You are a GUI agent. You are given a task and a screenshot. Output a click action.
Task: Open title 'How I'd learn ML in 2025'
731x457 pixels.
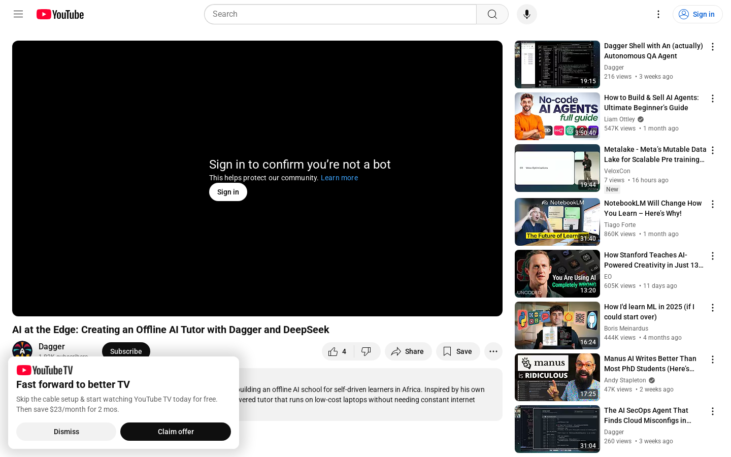tap(649, 312)
